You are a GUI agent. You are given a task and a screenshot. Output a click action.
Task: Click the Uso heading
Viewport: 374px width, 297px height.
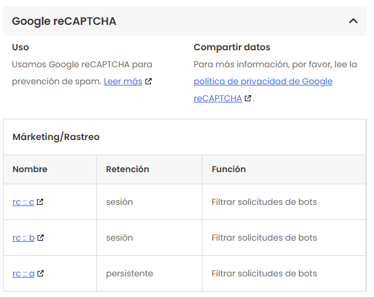coord(21,47)
